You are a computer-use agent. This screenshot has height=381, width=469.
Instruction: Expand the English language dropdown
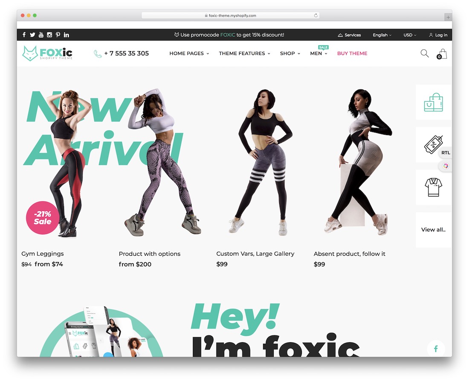click(382, 35)
